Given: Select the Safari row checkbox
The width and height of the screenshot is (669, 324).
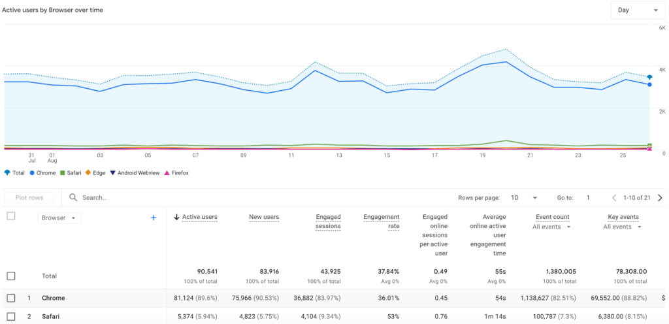Looking at the screenshot, I should tap(10, 317).
